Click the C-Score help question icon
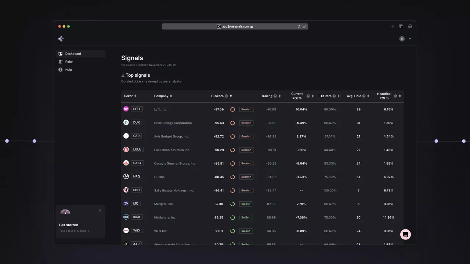 (x=226, y=96)
